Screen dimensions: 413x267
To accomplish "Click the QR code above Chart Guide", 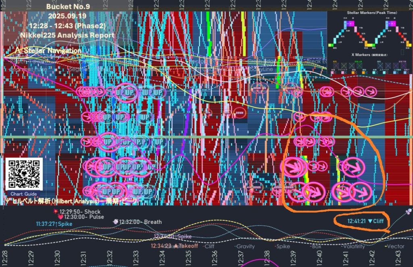I will point(24,173).
